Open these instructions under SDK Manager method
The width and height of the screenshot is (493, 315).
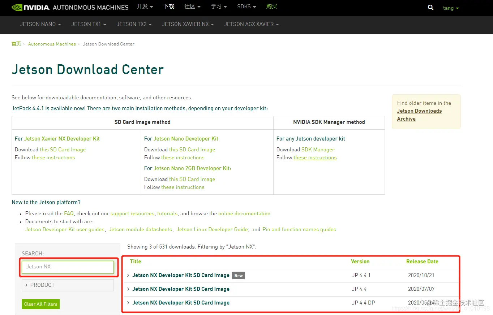pos(315,157)
